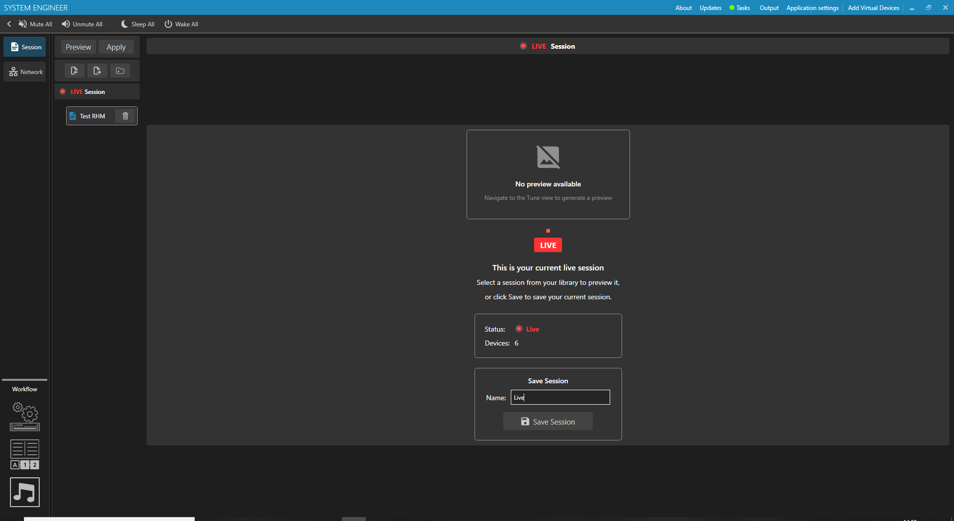Viewport: 954px width, 521px height.
Task: Put all devices to sleep with Sleep All
Action: [138, 24]
